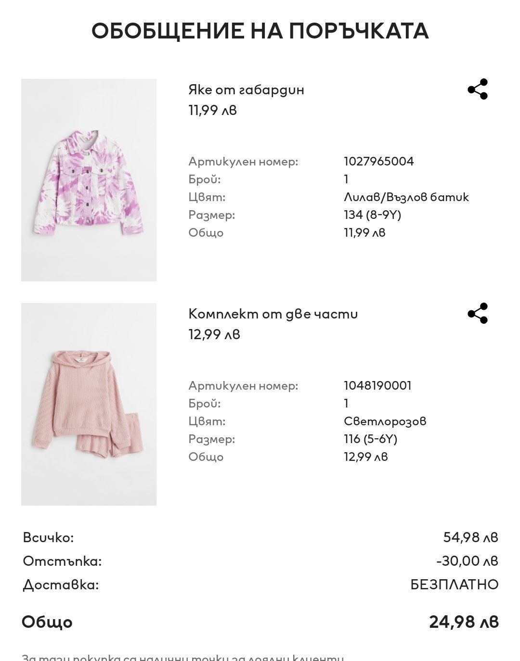The width and height of the screenshot is (520, 661).
Task: Select the Лилав/Възлов батик color value
Action: pos(406,197)
